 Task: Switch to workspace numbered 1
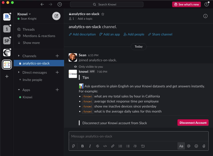coord(7,29)
